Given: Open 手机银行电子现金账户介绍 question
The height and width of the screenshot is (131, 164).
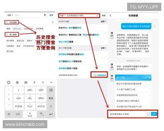Looking at the screenshot, I should tap(133, 107).
